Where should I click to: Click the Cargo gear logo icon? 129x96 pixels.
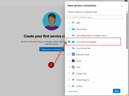(x=73, y=61)
